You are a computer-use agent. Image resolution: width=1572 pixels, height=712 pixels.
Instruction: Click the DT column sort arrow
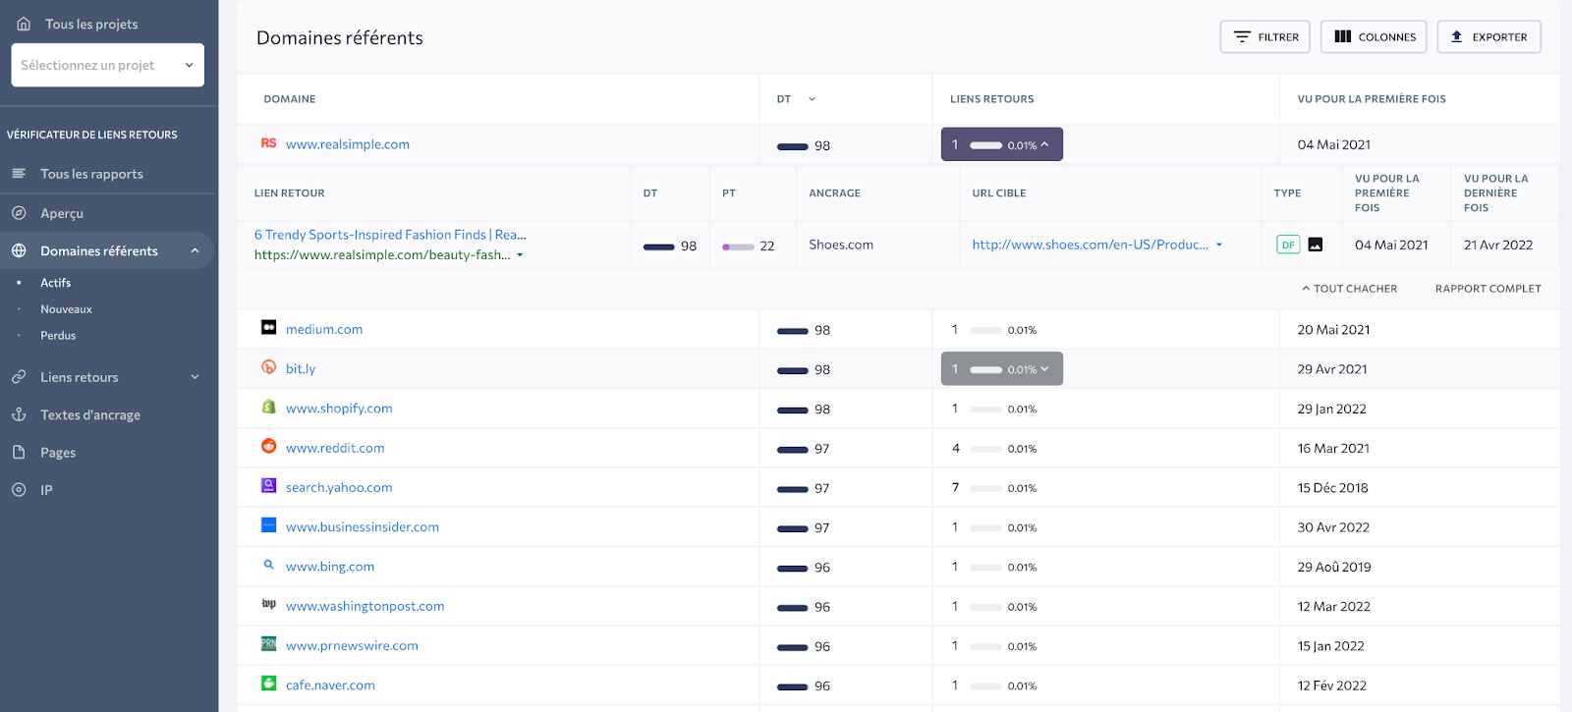(x=812, y=99)
